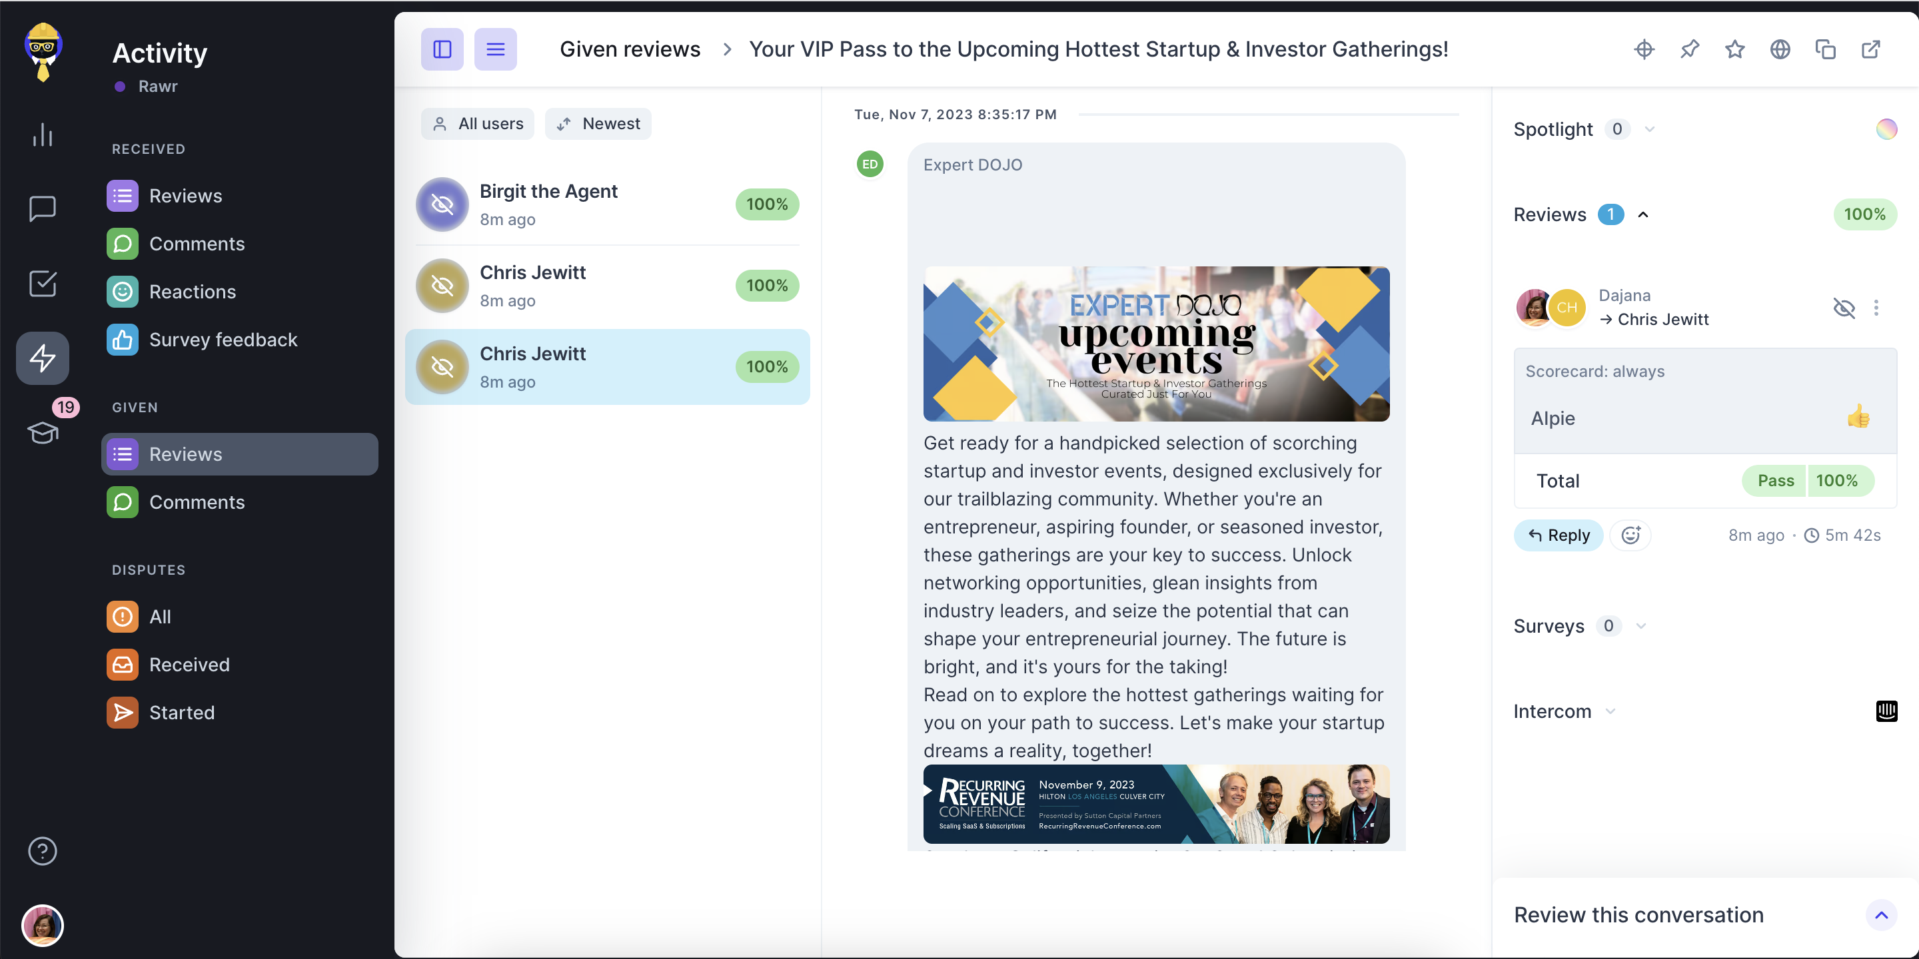Screen dimensions: 1919x959
Task: Click the Expert DOJO sender name
Action: (x=972, y=164)
